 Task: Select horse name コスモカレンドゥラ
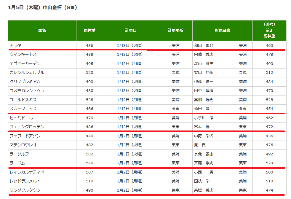click(27, 91)
